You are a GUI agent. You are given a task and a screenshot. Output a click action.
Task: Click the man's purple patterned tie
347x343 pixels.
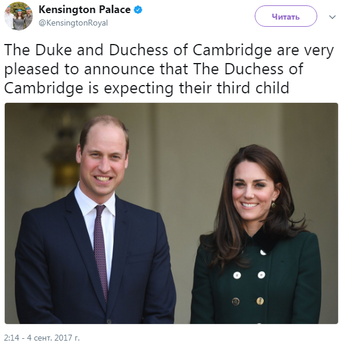coord(101,251)
